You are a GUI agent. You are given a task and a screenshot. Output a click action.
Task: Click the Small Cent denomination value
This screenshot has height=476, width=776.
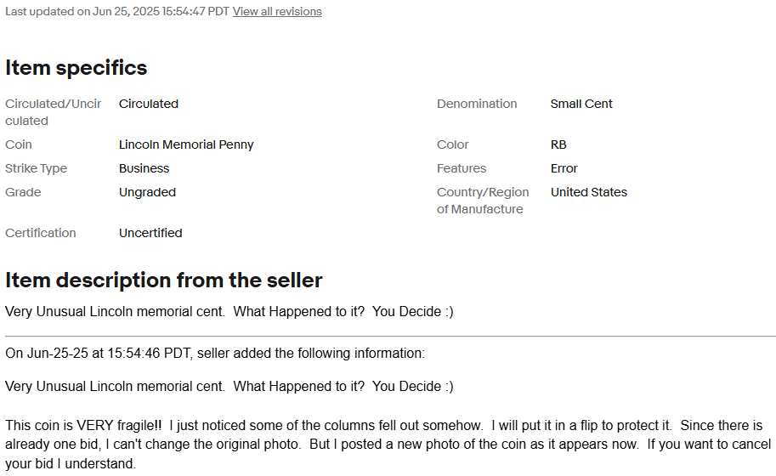pos(581,104)
